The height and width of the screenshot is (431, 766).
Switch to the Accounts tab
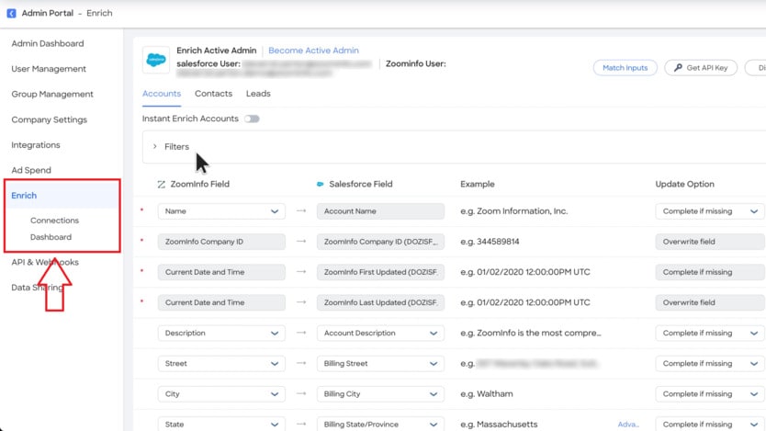(x=162, y=94)
